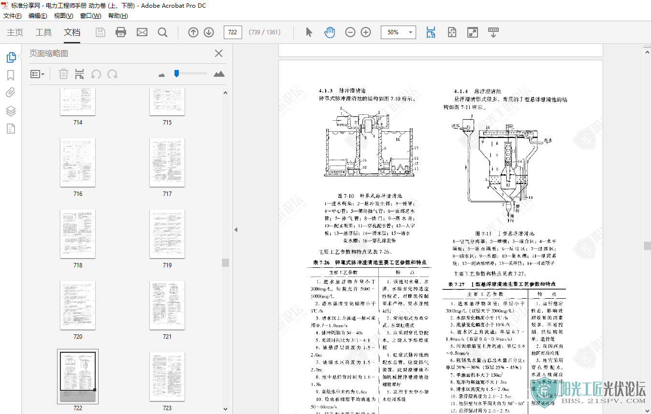Open the Find text magnifier icon
The image size is (651, 414).
click(x=163, y=32)
